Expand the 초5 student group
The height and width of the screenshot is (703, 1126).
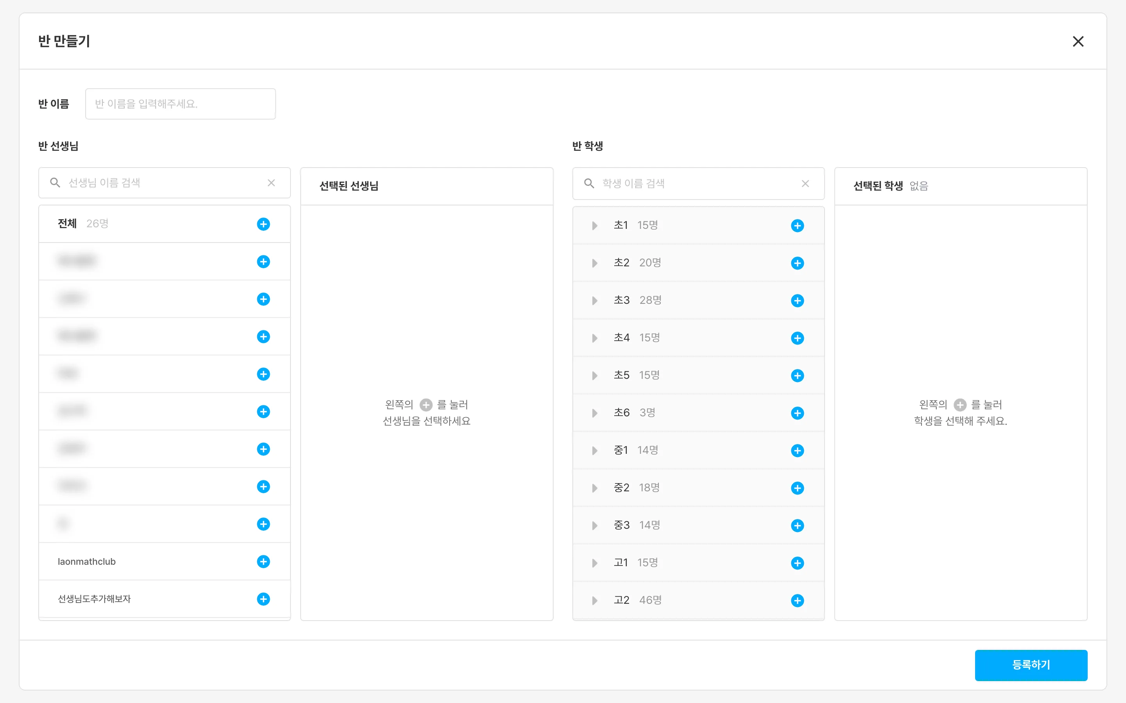tap(595, 376)
